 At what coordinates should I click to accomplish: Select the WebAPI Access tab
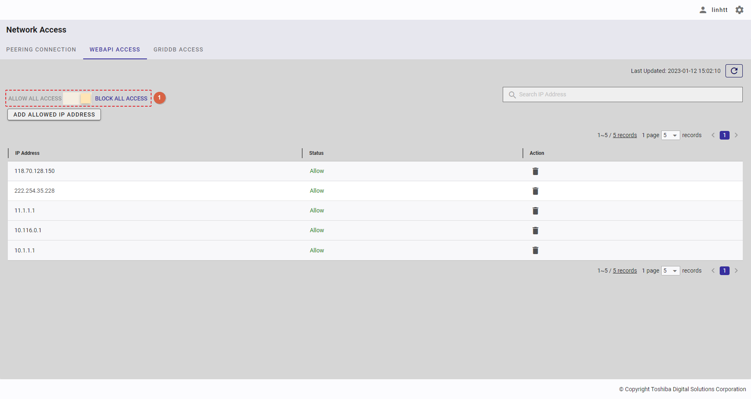(x=115, y=49)
